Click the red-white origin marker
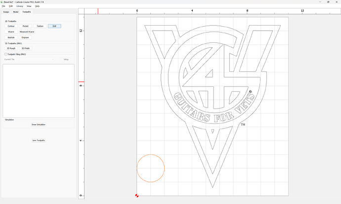341x204 pixels. coord(137,196)
